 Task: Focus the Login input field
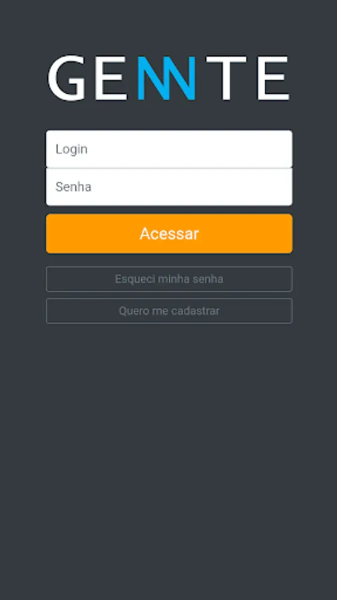tap(169, 149)
